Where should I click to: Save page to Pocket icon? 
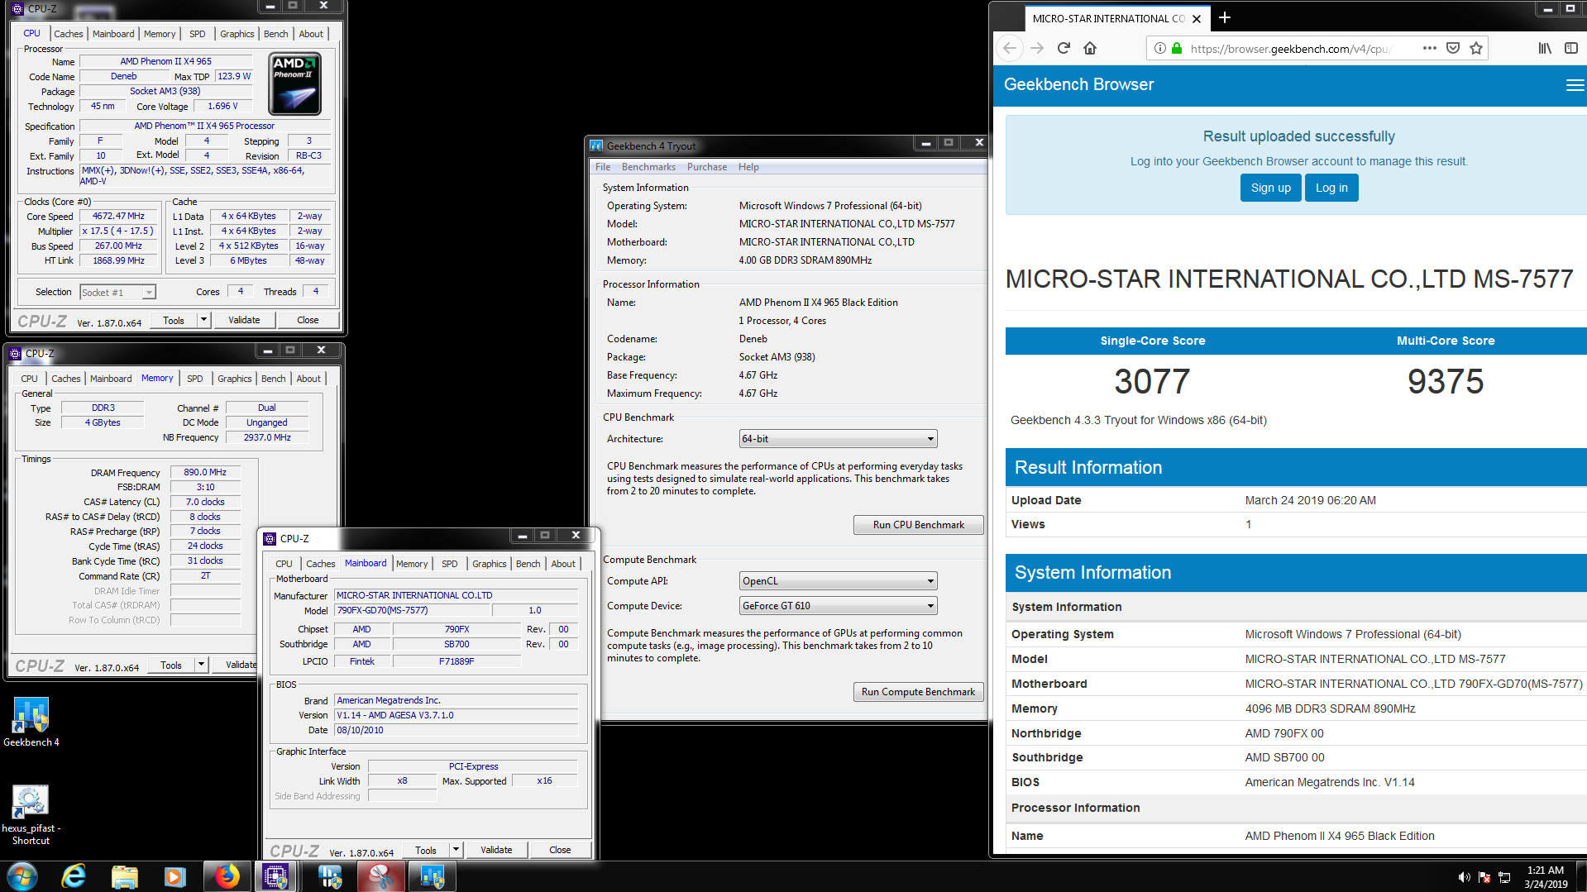coord(1452,48)
